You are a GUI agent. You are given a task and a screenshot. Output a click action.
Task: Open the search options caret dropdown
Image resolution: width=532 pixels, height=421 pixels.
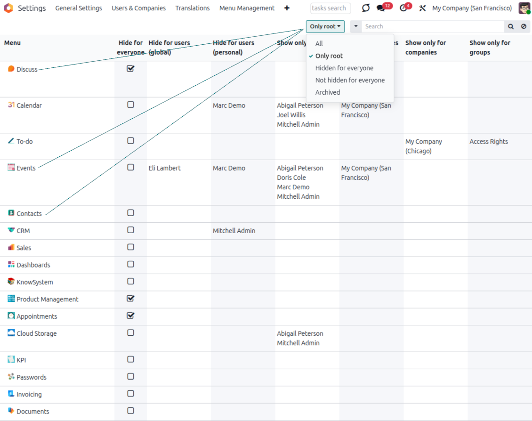tap(356, 27)
